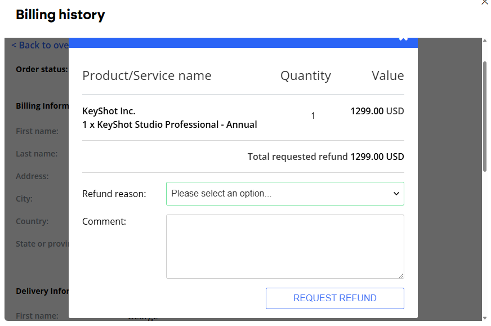Click the City label in background
Viewport: 491px width, 326px height.
[24, 199]
